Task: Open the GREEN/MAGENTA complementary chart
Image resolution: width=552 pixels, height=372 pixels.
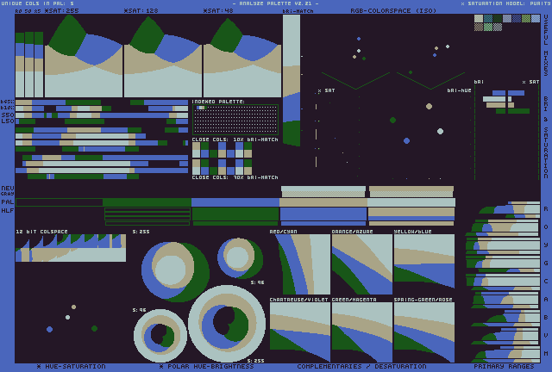Action: point(362,332)
